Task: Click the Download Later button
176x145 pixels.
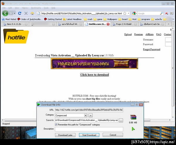Action: coord(65,135)
